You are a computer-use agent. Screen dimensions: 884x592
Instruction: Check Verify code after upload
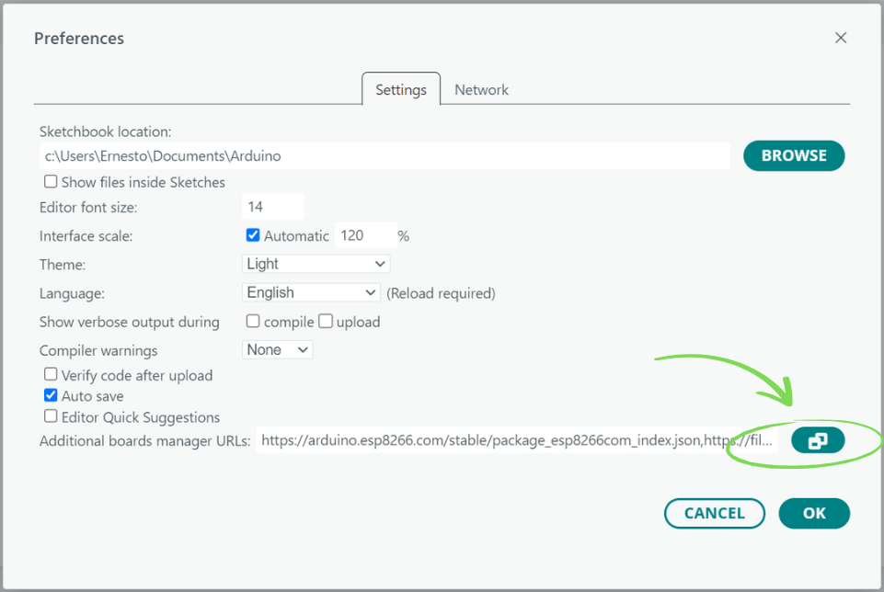coord(51,375)
